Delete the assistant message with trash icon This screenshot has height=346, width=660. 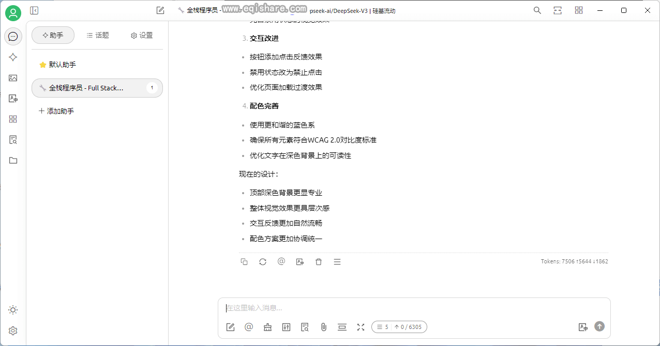318,262
